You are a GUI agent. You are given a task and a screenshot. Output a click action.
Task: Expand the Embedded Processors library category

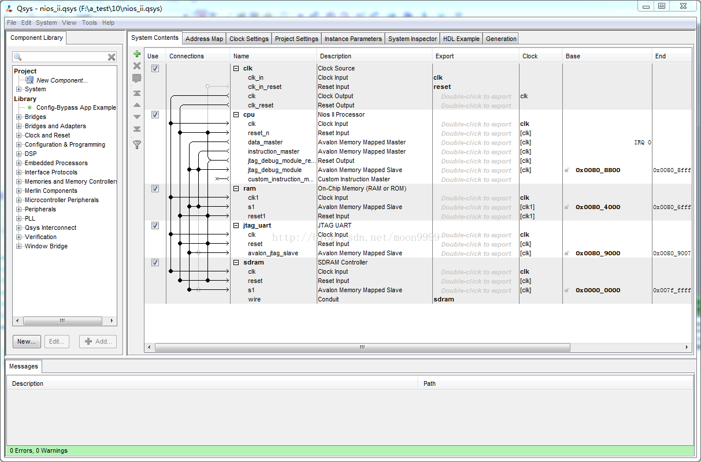pyautogui.click(x=19, y=163)
